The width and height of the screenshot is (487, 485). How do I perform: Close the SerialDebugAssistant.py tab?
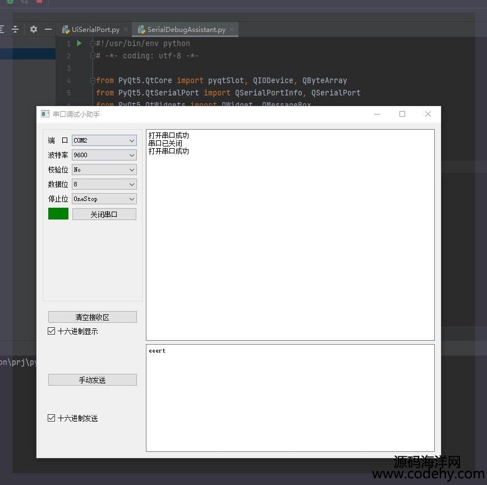(232, 29)
